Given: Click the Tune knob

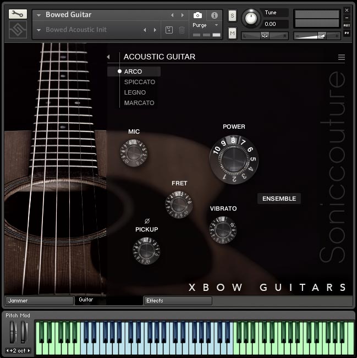Looking at the screenshot, I should [x=251, y=19].
